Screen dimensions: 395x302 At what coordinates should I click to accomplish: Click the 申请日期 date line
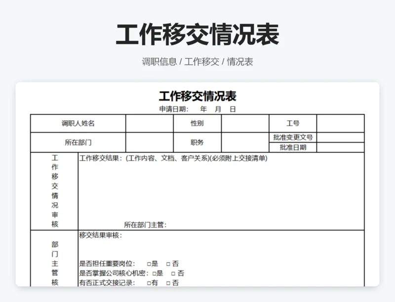(197, 109)
